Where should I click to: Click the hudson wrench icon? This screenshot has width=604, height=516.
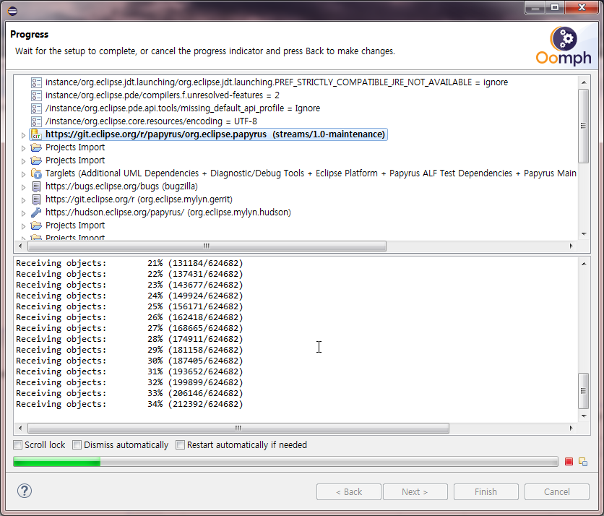36,212
